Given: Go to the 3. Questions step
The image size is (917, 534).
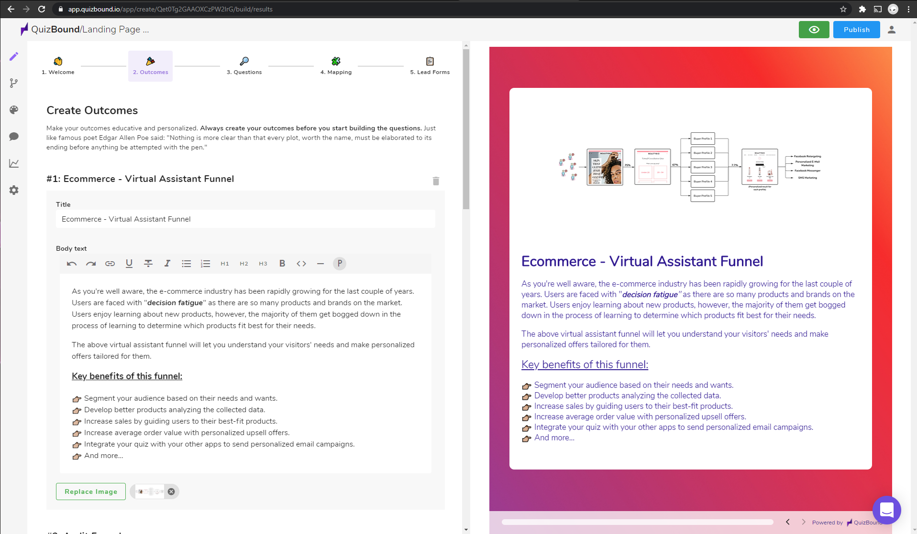Looking at the screenshot, I should point(244,66).
